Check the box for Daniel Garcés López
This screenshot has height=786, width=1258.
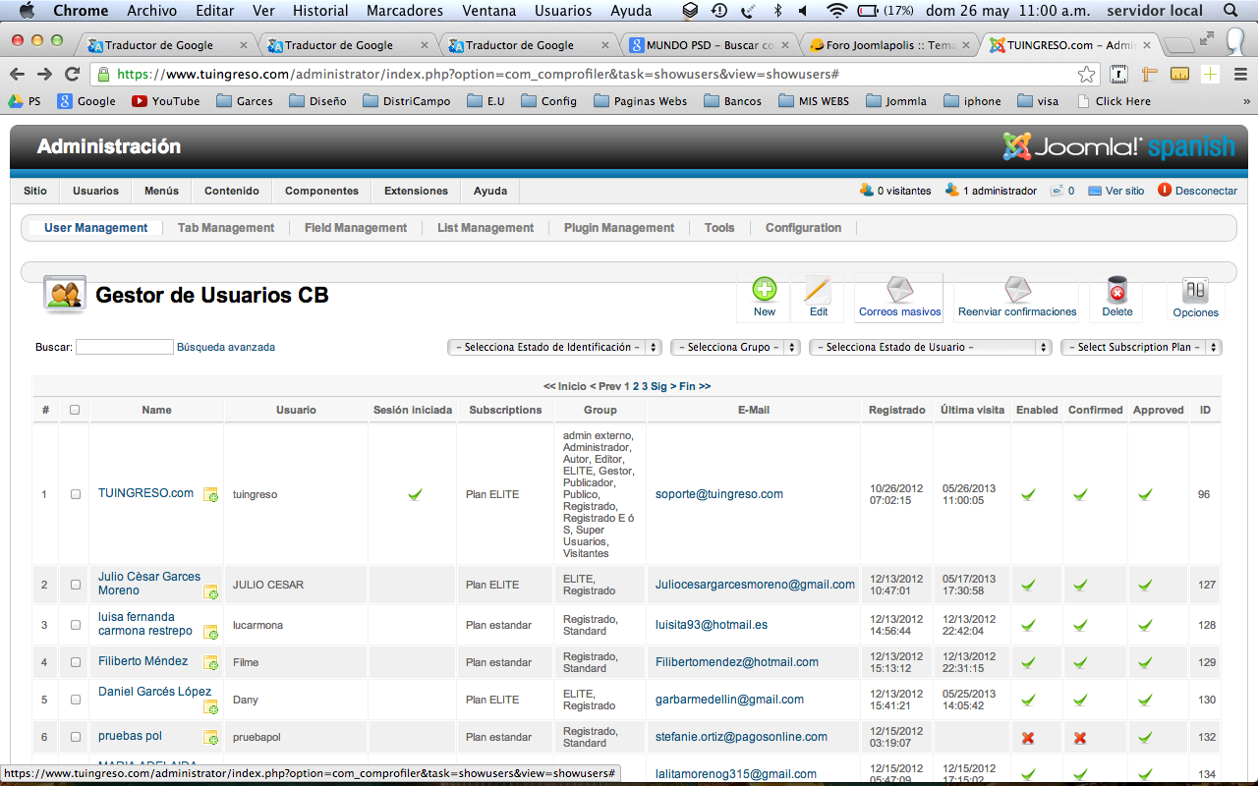(x=76, y=700)
